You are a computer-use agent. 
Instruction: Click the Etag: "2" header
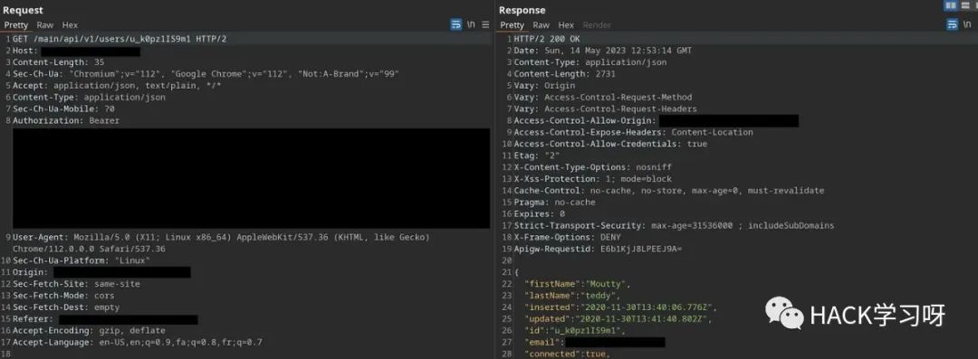[x=537, y=156]
